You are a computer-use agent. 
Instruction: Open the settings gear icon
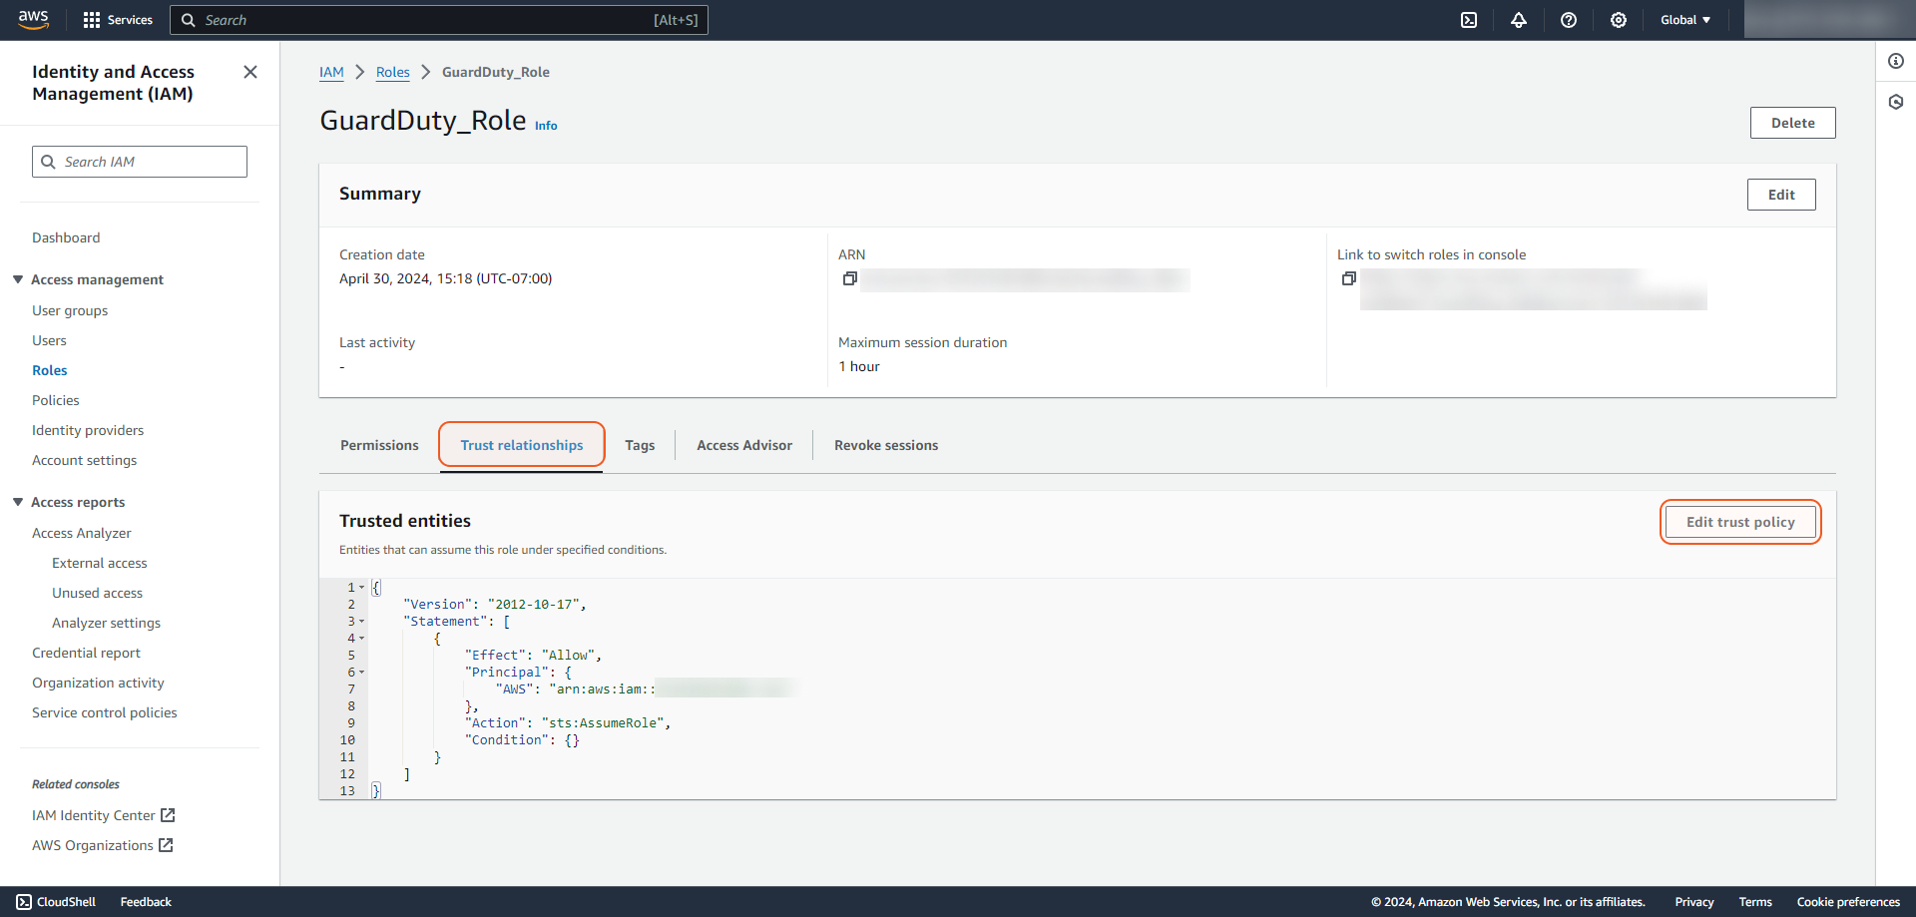(1619, 20)
